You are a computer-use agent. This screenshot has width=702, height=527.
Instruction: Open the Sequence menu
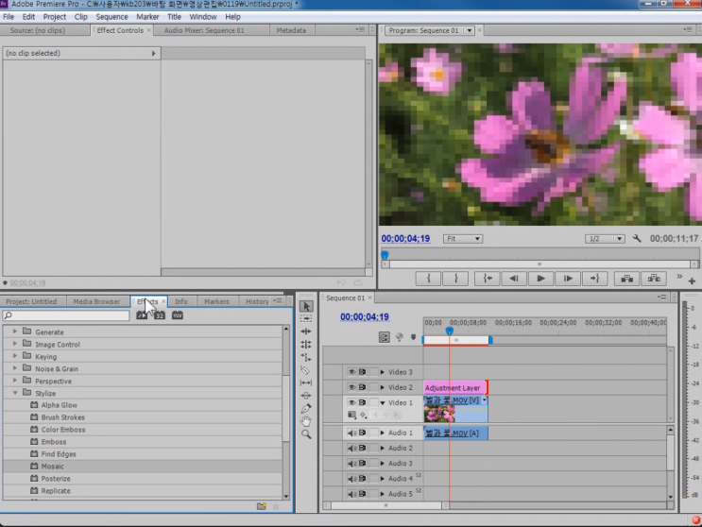click(x=111, y=17)
